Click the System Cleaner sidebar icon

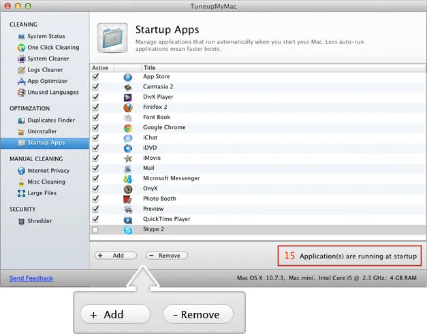click(x=21, y=58)
